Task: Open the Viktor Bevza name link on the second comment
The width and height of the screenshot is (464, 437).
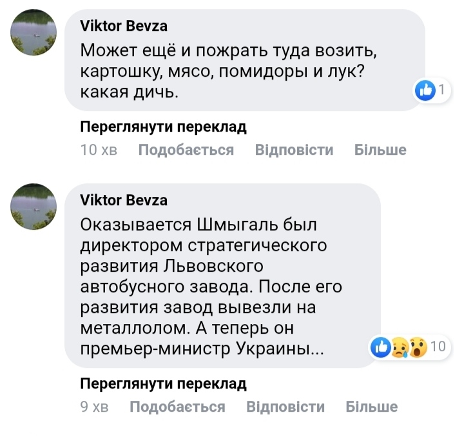Action: click(124, 200)
